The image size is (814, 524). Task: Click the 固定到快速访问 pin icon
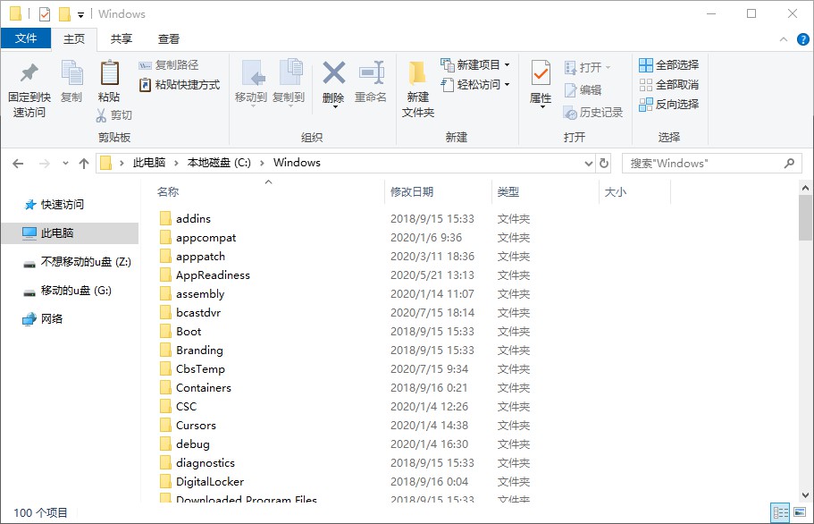pos(29,72)
